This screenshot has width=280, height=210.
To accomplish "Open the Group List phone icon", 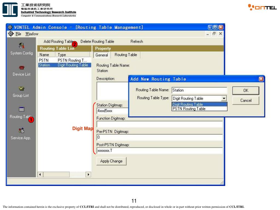I will pos(21,89).
